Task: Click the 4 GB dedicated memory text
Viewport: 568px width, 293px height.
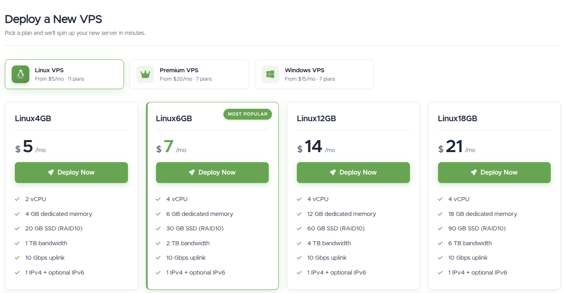Action: tap(59, 214)
